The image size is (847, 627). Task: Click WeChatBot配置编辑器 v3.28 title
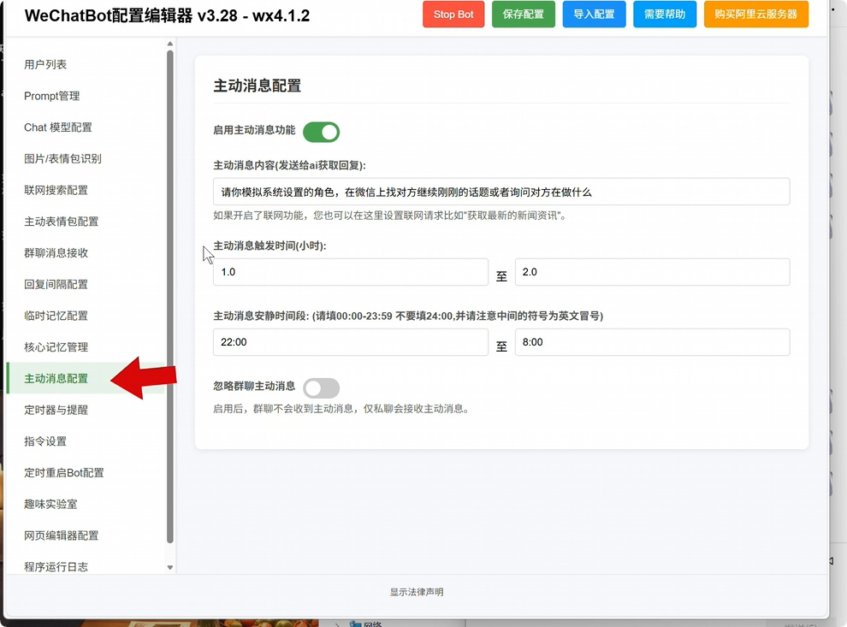click(167, 15)
